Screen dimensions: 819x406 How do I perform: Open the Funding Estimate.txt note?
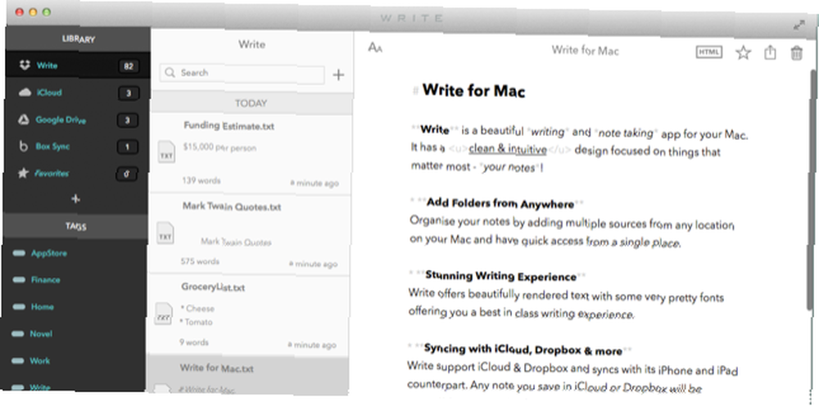251,155
